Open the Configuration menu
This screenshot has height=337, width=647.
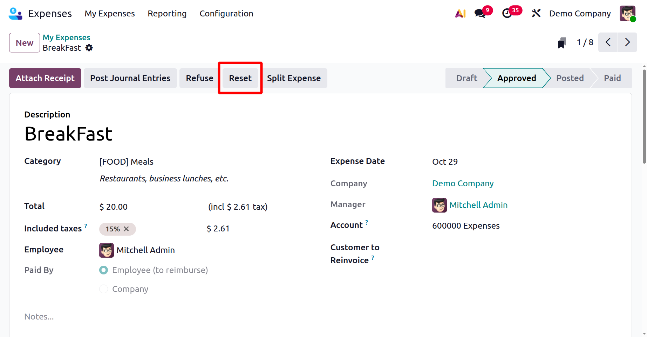coord(226,14)
